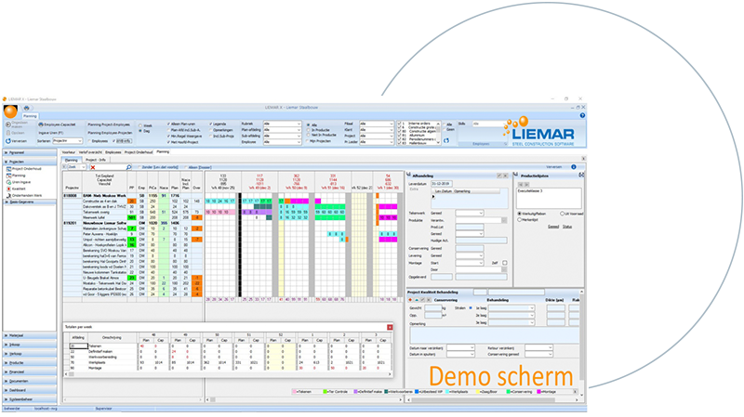
Task: Open the Filiaal dropdown
Action: (377, 124)
